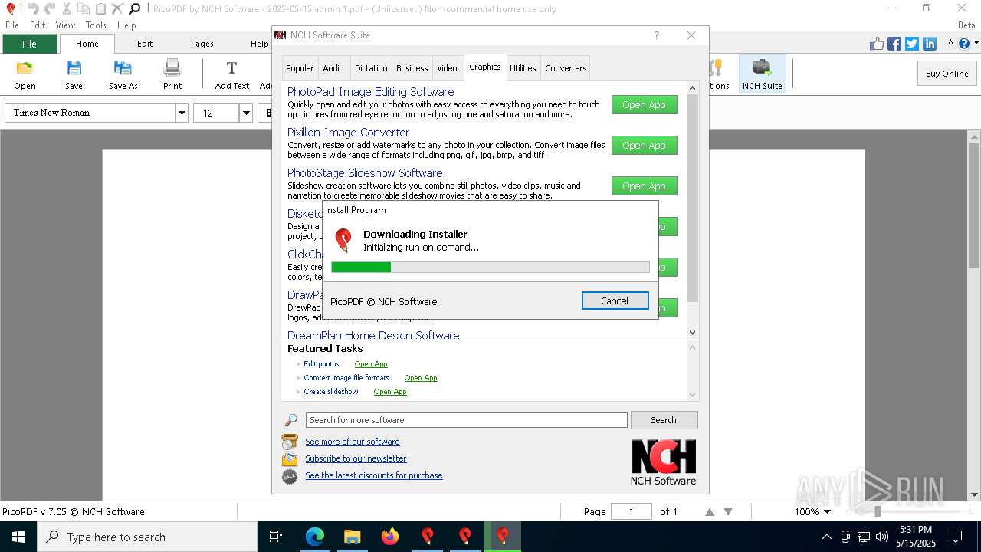
Task: Open the File menu in the menu bar
Action: [12, 25]
